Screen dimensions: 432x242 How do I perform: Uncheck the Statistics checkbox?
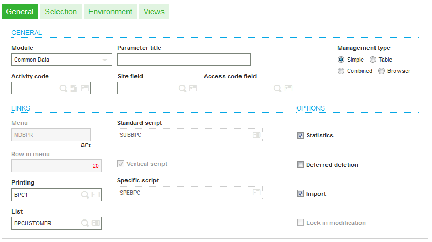(x=300, y=135)
